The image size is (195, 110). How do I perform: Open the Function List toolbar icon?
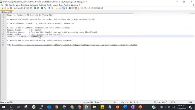[x=79, y=8]
